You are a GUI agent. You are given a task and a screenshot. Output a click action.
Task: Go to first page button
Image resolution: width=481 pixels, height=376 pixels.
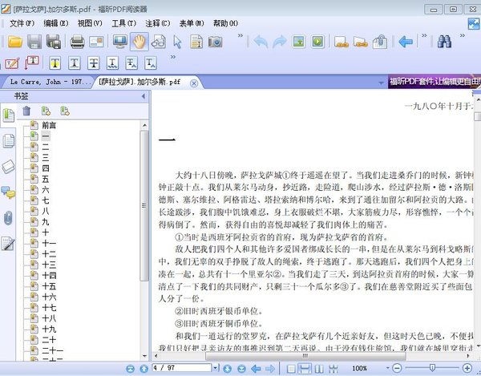pyautogui.click(x=130, y=368)
